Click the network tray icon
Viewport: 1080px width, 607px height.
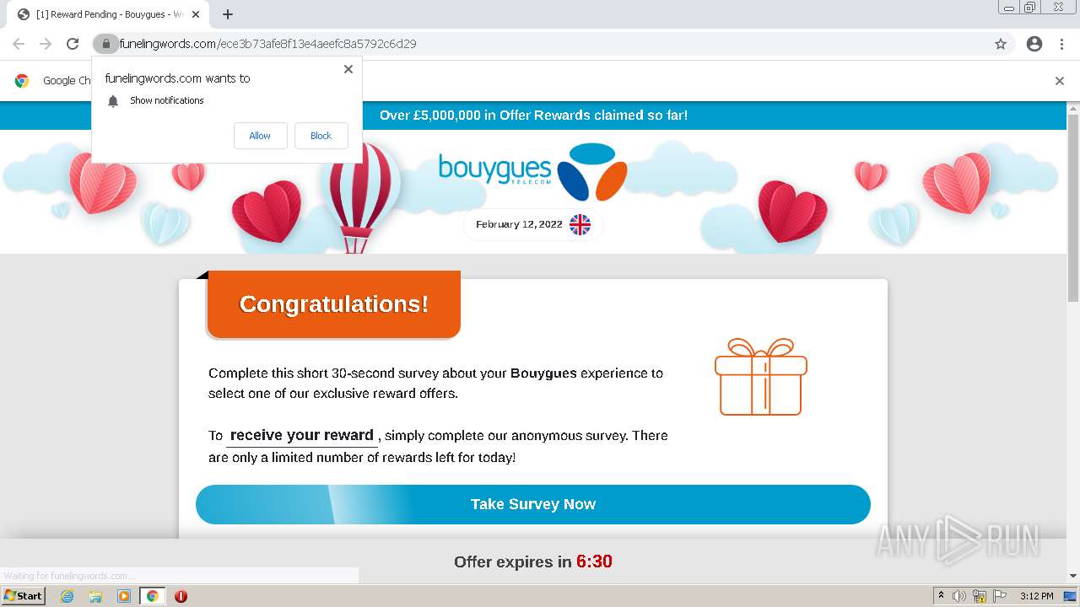[980, 596]
